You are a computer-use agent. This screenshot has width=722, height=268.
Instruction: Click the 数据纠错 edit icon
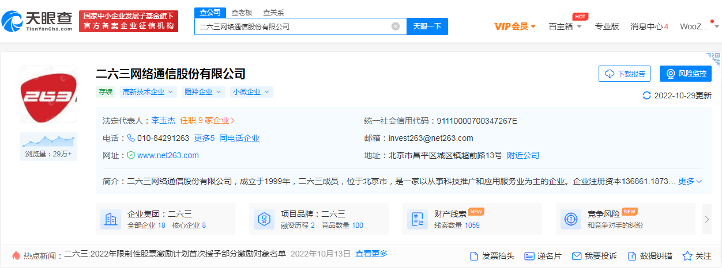tap(631, 256)
